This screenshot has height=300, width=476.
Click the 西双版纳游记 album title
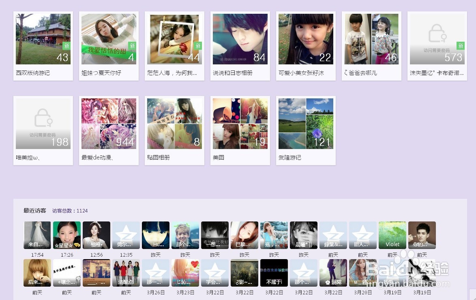[x=33, y=73]
